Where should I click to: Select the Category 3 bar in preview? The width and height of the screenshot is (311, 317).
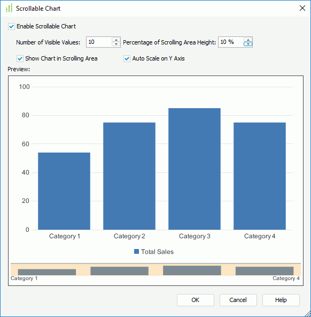(195, 169)
